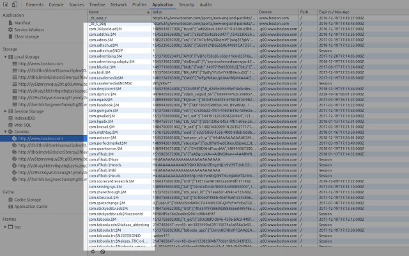Select the com.deepintent$M cookie
409x256 pixels.
(105, 89)
